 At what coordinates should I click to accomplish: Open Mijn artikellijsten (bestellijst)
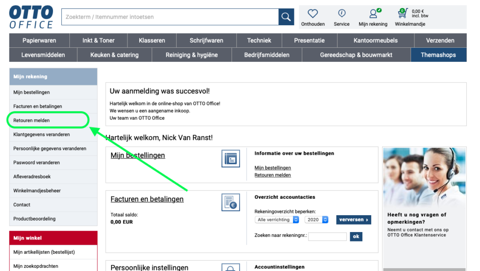point(53,252)
